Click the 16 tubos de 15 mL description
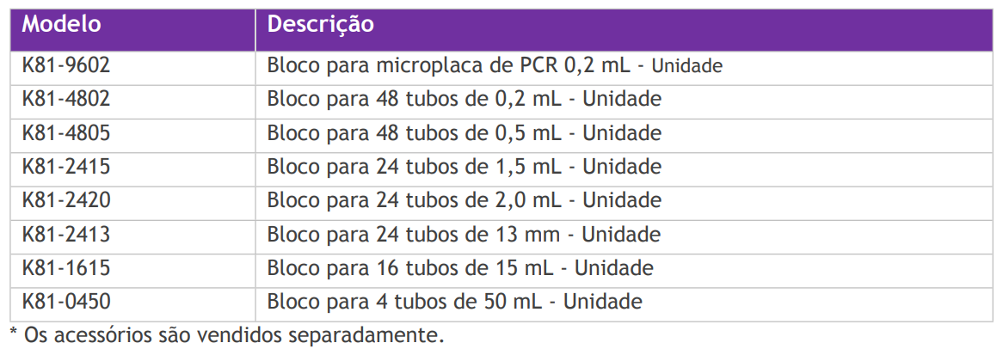The image size is (1003, 349). (x=459, y=267)
